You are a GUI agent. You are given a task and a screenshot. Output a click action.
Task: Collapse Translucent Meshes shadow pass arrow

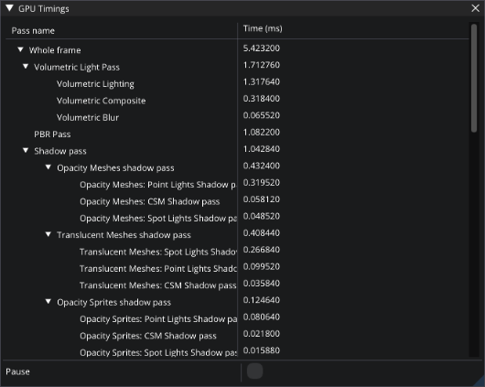click(48, 234)
